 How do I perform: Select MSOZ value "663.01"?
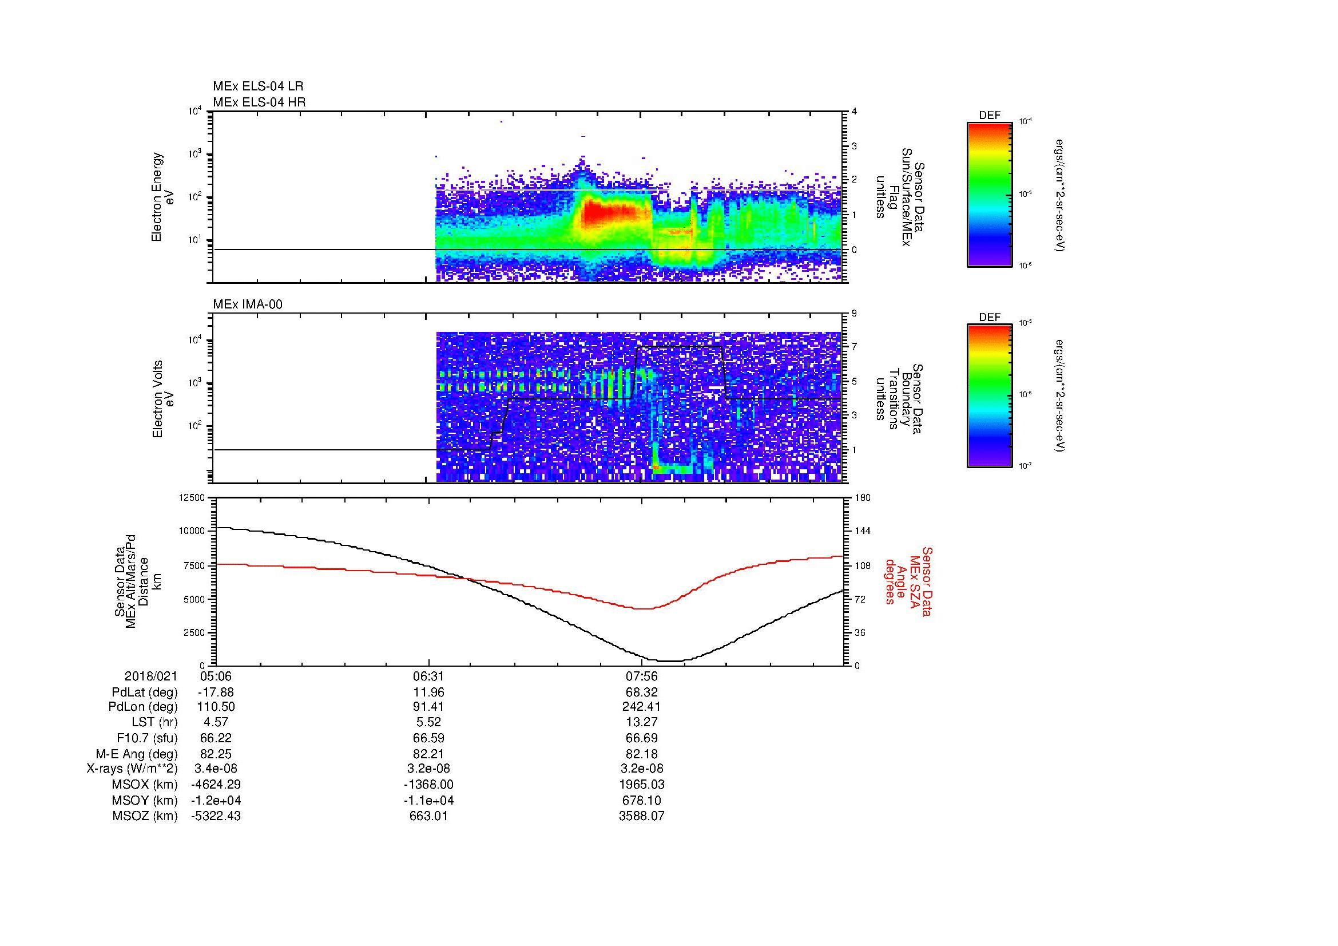428,816
